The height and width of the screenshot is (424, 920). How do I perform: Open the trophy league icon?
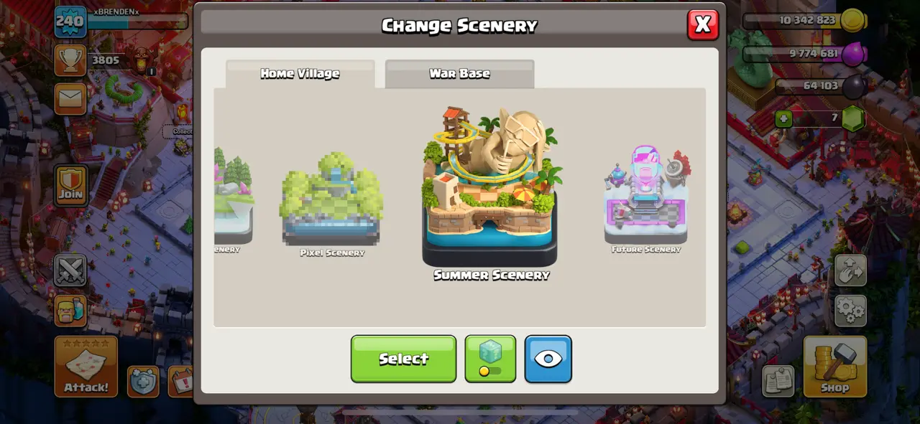[x=70, y=60]
